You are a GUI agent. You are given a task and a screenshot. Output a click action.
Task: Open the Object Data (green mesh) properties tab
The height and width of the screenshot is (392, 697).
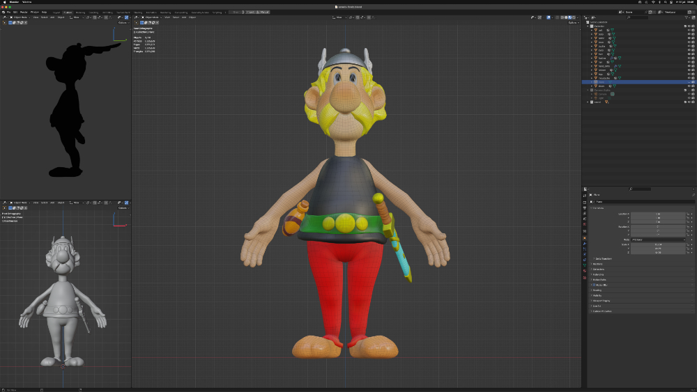click(x=585, y=265)
